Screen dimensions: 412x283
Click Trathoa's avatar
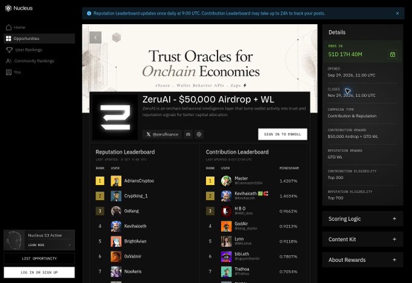tap(226, 271)
